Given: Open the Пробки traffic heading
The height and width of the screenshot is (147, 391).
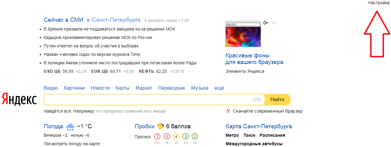Looking at the screenshot, I should [x=145, y=126].
